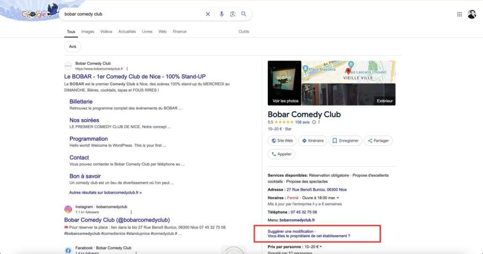Clear the search box with the X icon

tap(208, 14)
